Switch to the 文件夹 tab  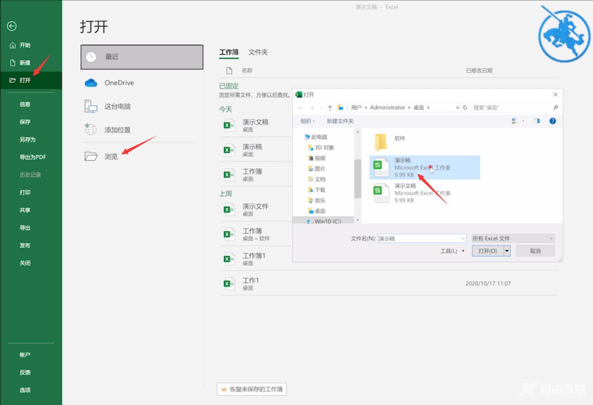[258, 52]
